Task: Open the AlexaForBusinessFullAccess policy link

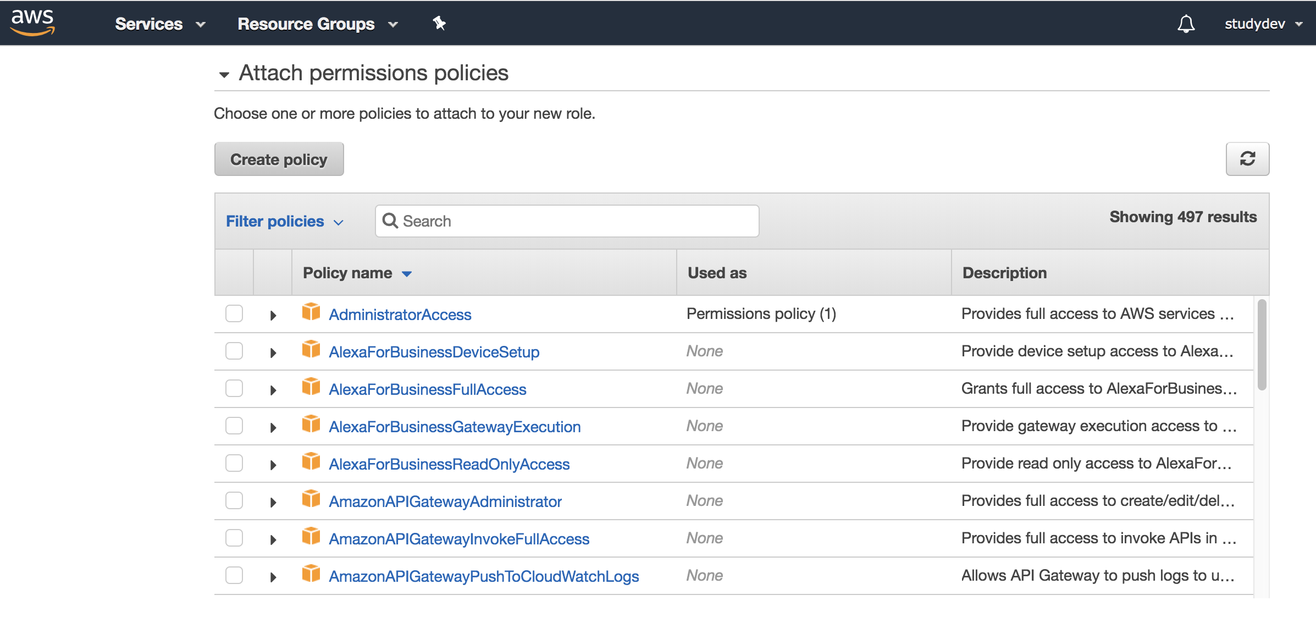Action: (x=427, y=389)
